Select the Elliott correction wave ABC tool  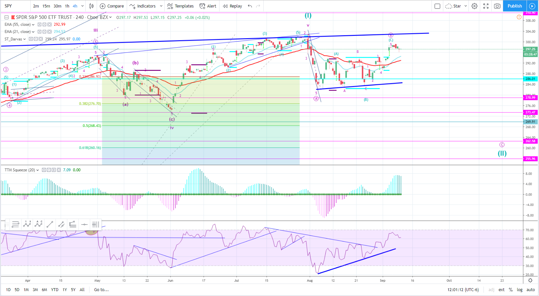pyautogui.click(x=39, y=224)
